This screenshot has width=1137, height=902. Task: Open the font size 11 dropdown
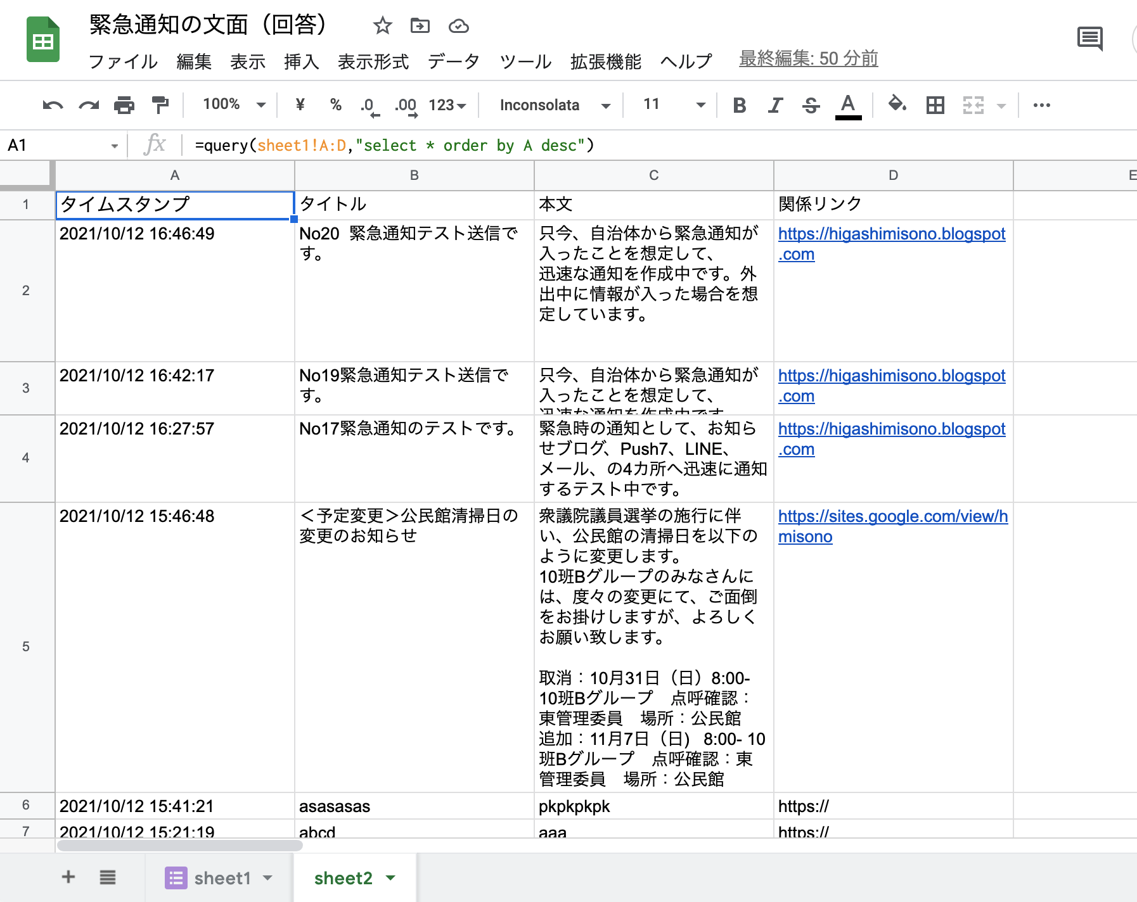click(674, 105)
